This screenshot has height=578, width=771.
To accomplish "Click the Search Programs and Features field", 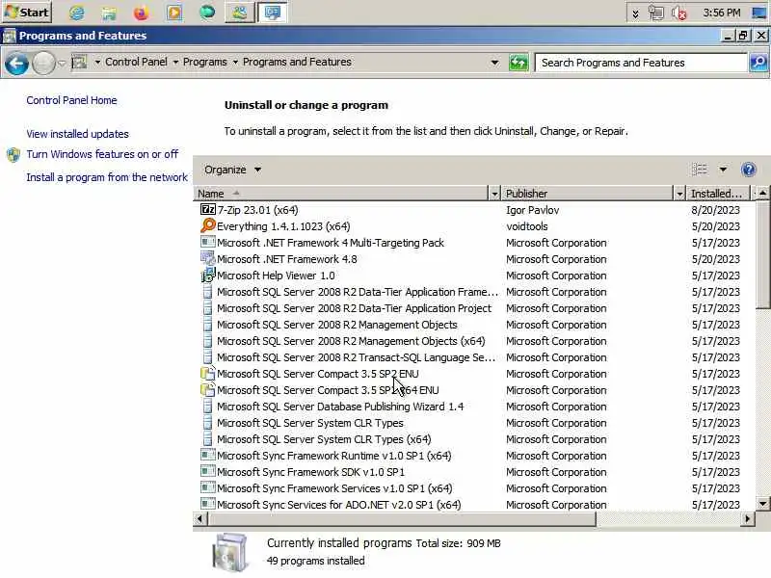I will pos(641,63).
